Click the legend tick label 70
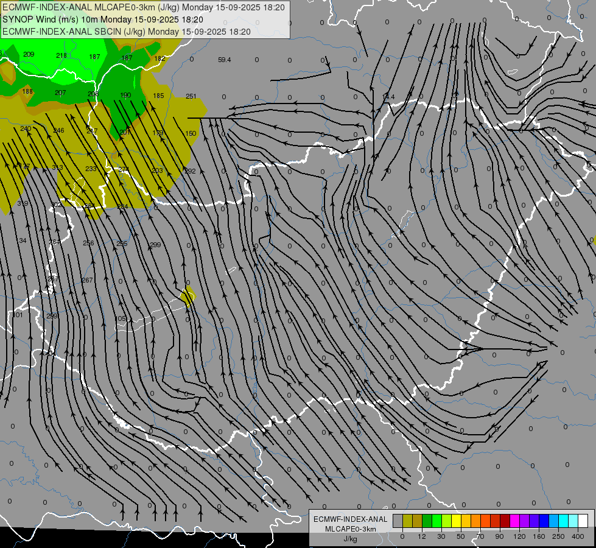The image size is (596, 548). coord(480,536)
